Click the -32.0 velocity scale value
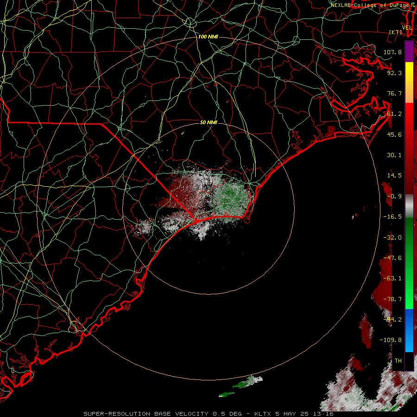This screenshot has height=417, width=417. [x=392, y=238]
